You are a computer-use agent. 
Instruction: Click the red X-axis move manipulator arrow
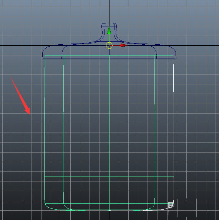click(x=124, y=45)
